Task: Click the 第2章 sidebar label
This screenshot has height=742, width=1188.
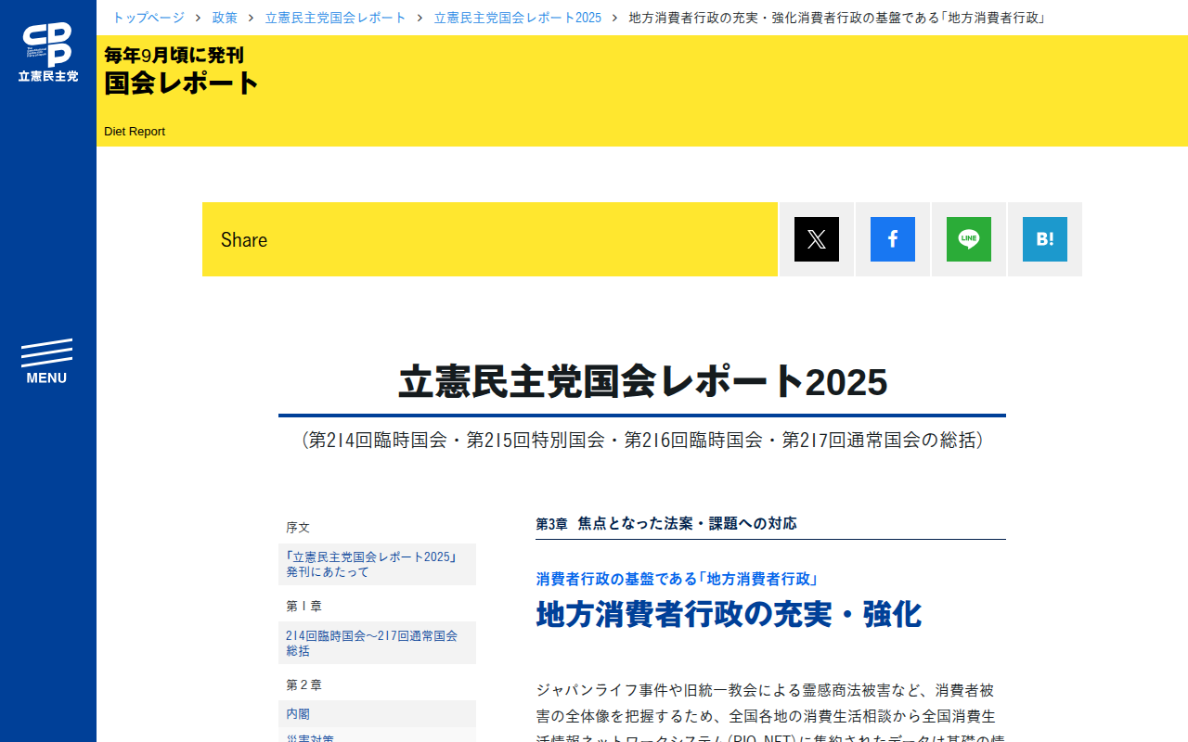Action: coord(304,684)
